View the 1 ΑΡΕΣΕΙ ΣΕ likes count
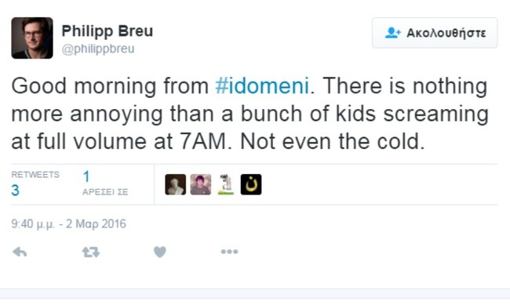Viewport: 510px width, 305px height. point(86,176)
